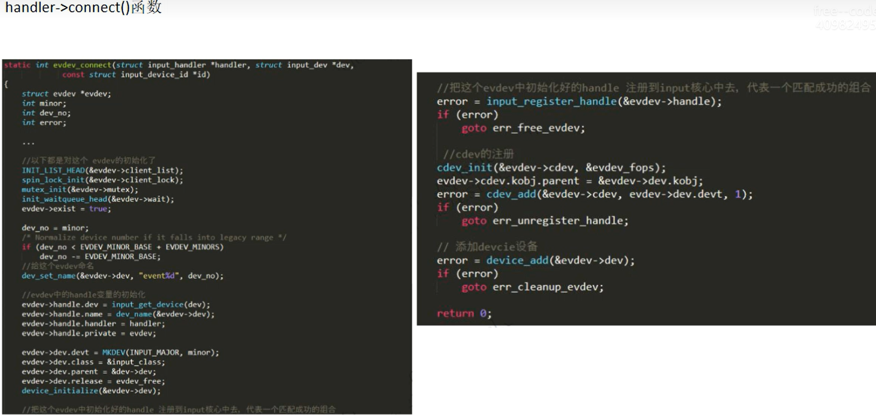Click 'error = device_add(&evdev->dev);'

(536, 260)
